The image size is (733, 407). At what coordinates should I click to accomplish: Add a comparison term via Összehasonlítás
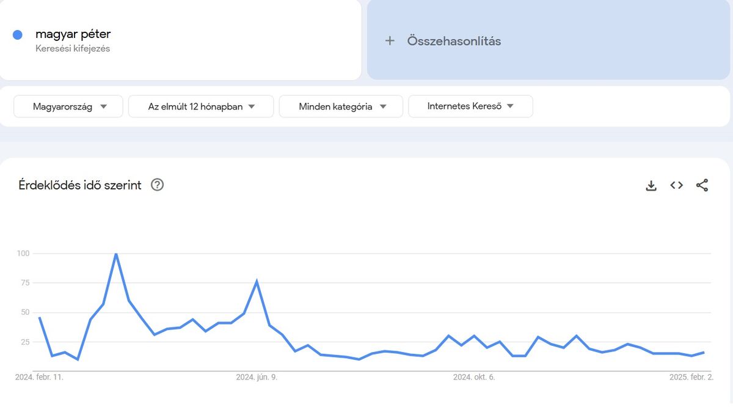point(550,40)
